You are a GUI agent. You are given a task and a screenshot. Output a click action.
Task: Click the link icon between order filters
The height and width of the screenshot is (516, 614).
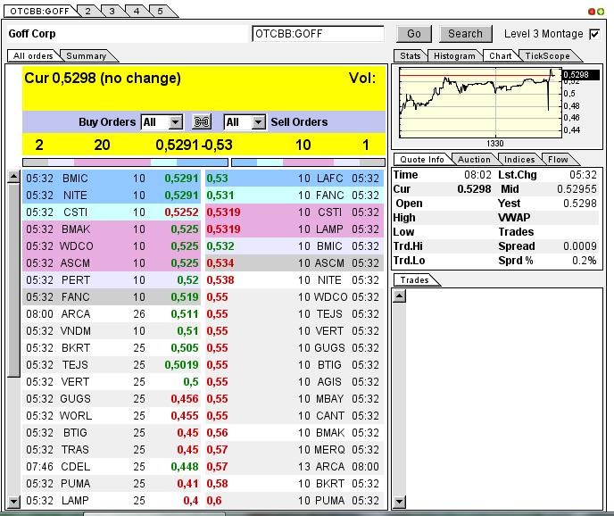tap(202, 121)
